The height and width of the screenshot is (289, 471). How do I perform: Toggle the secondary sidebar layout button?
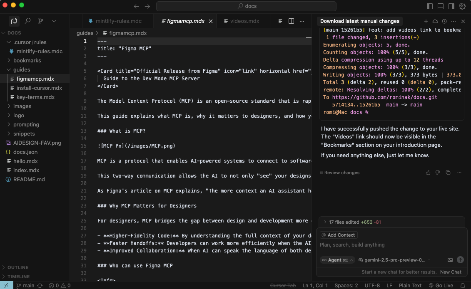tap(451, 6)
